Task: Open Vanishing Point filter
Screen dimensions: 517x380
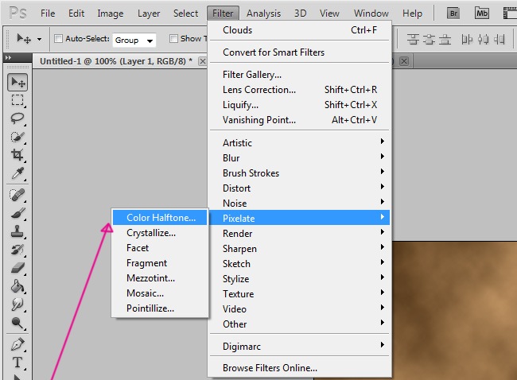Action: click(299, 120)
